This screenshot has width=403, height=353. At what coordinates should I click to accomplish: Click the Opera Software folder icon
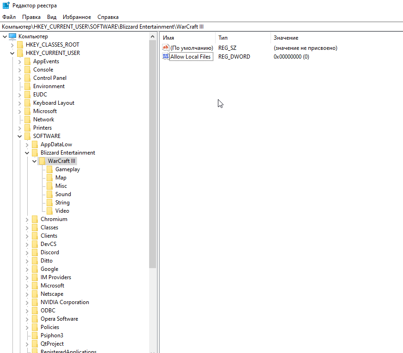35,319
